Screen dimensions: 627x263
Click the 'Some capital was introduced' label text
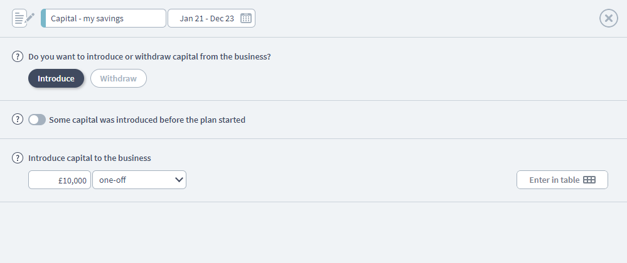147,120
